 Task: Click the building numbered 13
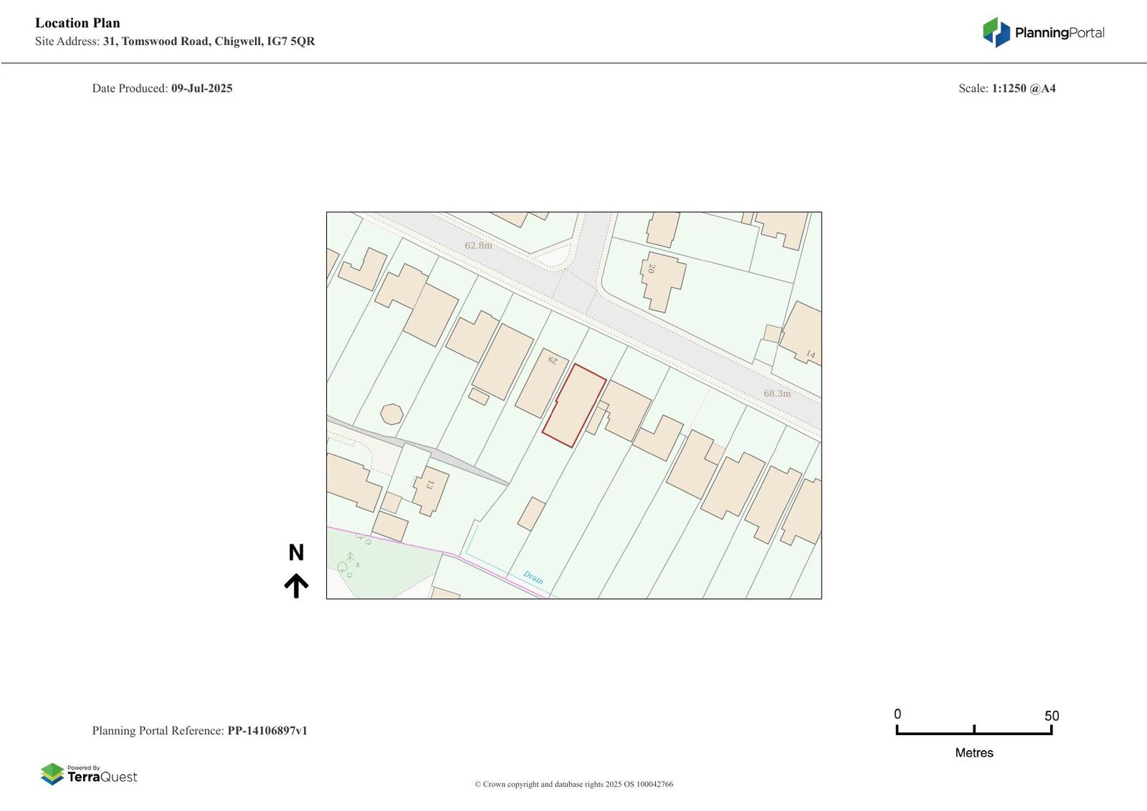click(430, 490)
